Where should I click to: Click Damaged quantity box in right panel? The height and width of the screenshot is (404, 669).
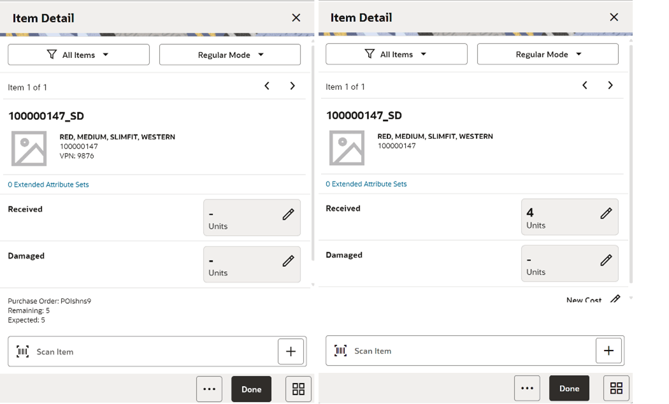coord(570,263)
